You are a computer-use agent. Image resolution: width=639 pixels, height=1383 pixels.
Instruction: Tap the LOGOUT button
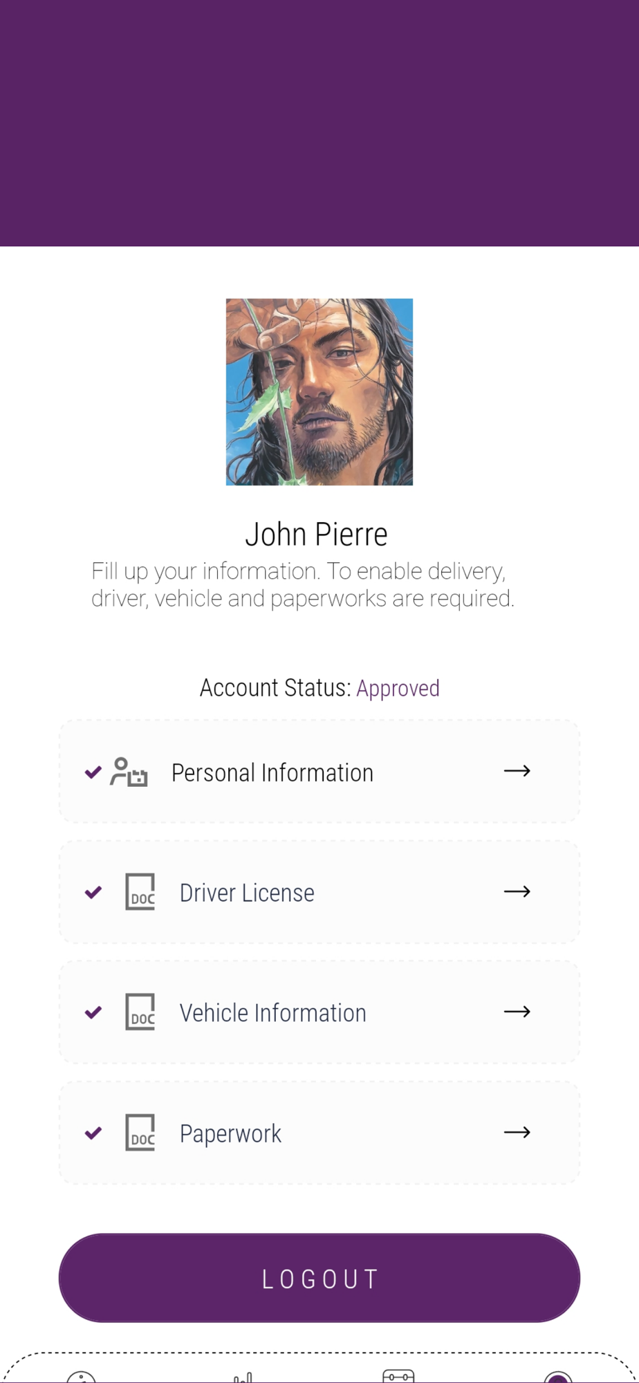(x=319, y=1278)
